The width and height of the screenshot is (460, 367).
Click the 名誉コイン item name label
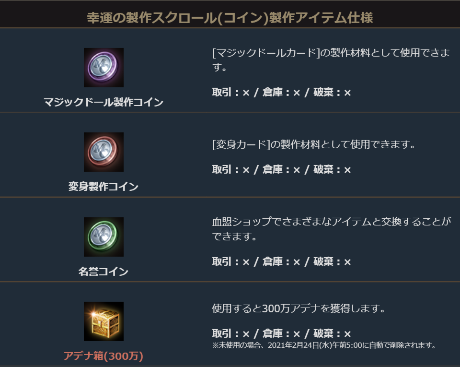103,272
